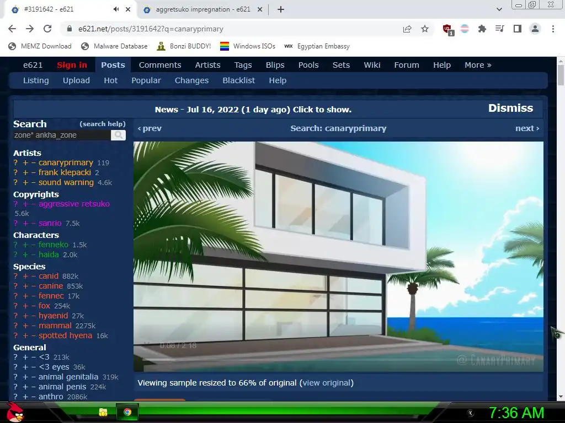View the Popular posts
Image resolution: width=565 pixels, height=423 pixels.
(x=146, y=80)
